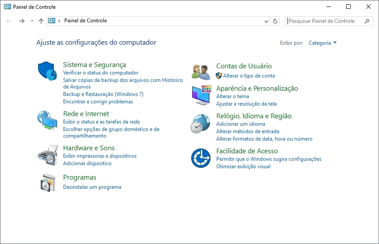Open Backup e Restauração (Windows 7)
This screenshot has height=244, width=379.
point(103,94)
